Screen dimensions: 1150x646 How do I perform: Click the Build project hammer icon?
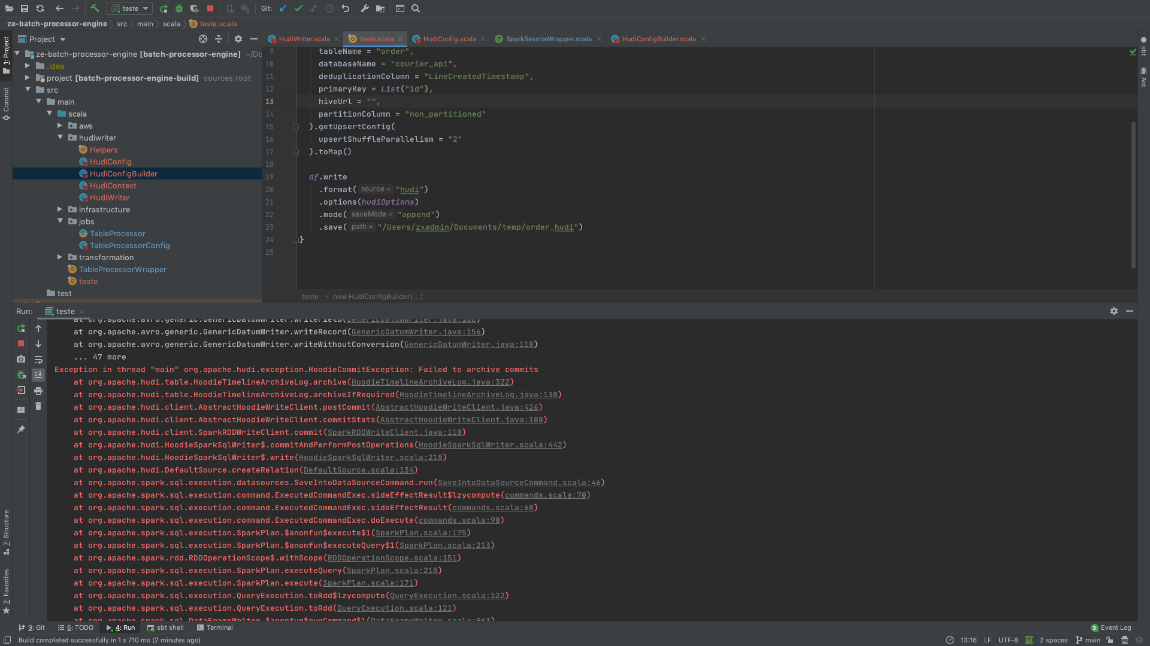click(95, 8)
